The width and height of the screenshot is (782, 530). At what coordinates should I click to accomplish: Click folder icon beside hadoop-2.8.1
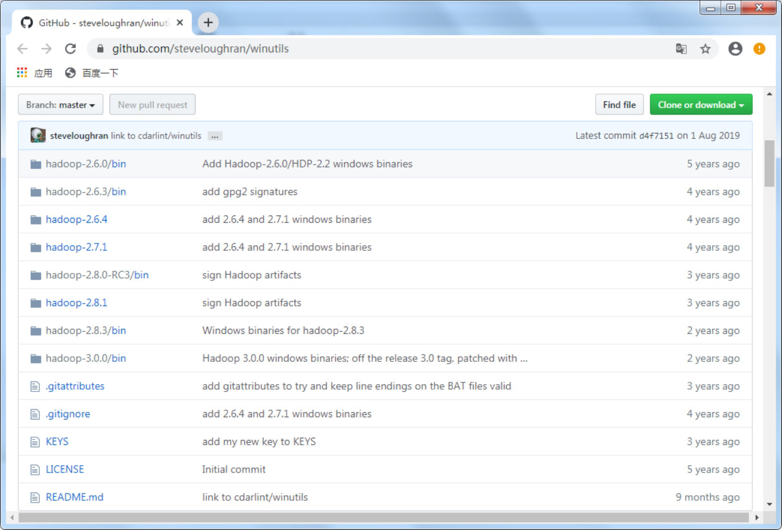(35, 303)
